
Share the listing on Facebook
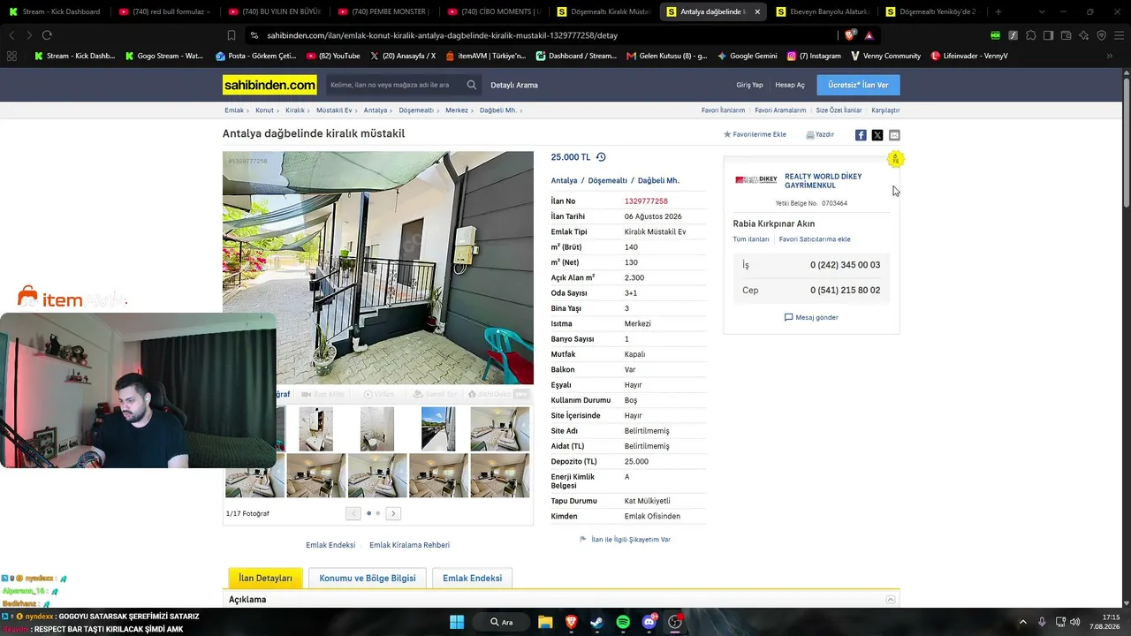coord(861,135)
